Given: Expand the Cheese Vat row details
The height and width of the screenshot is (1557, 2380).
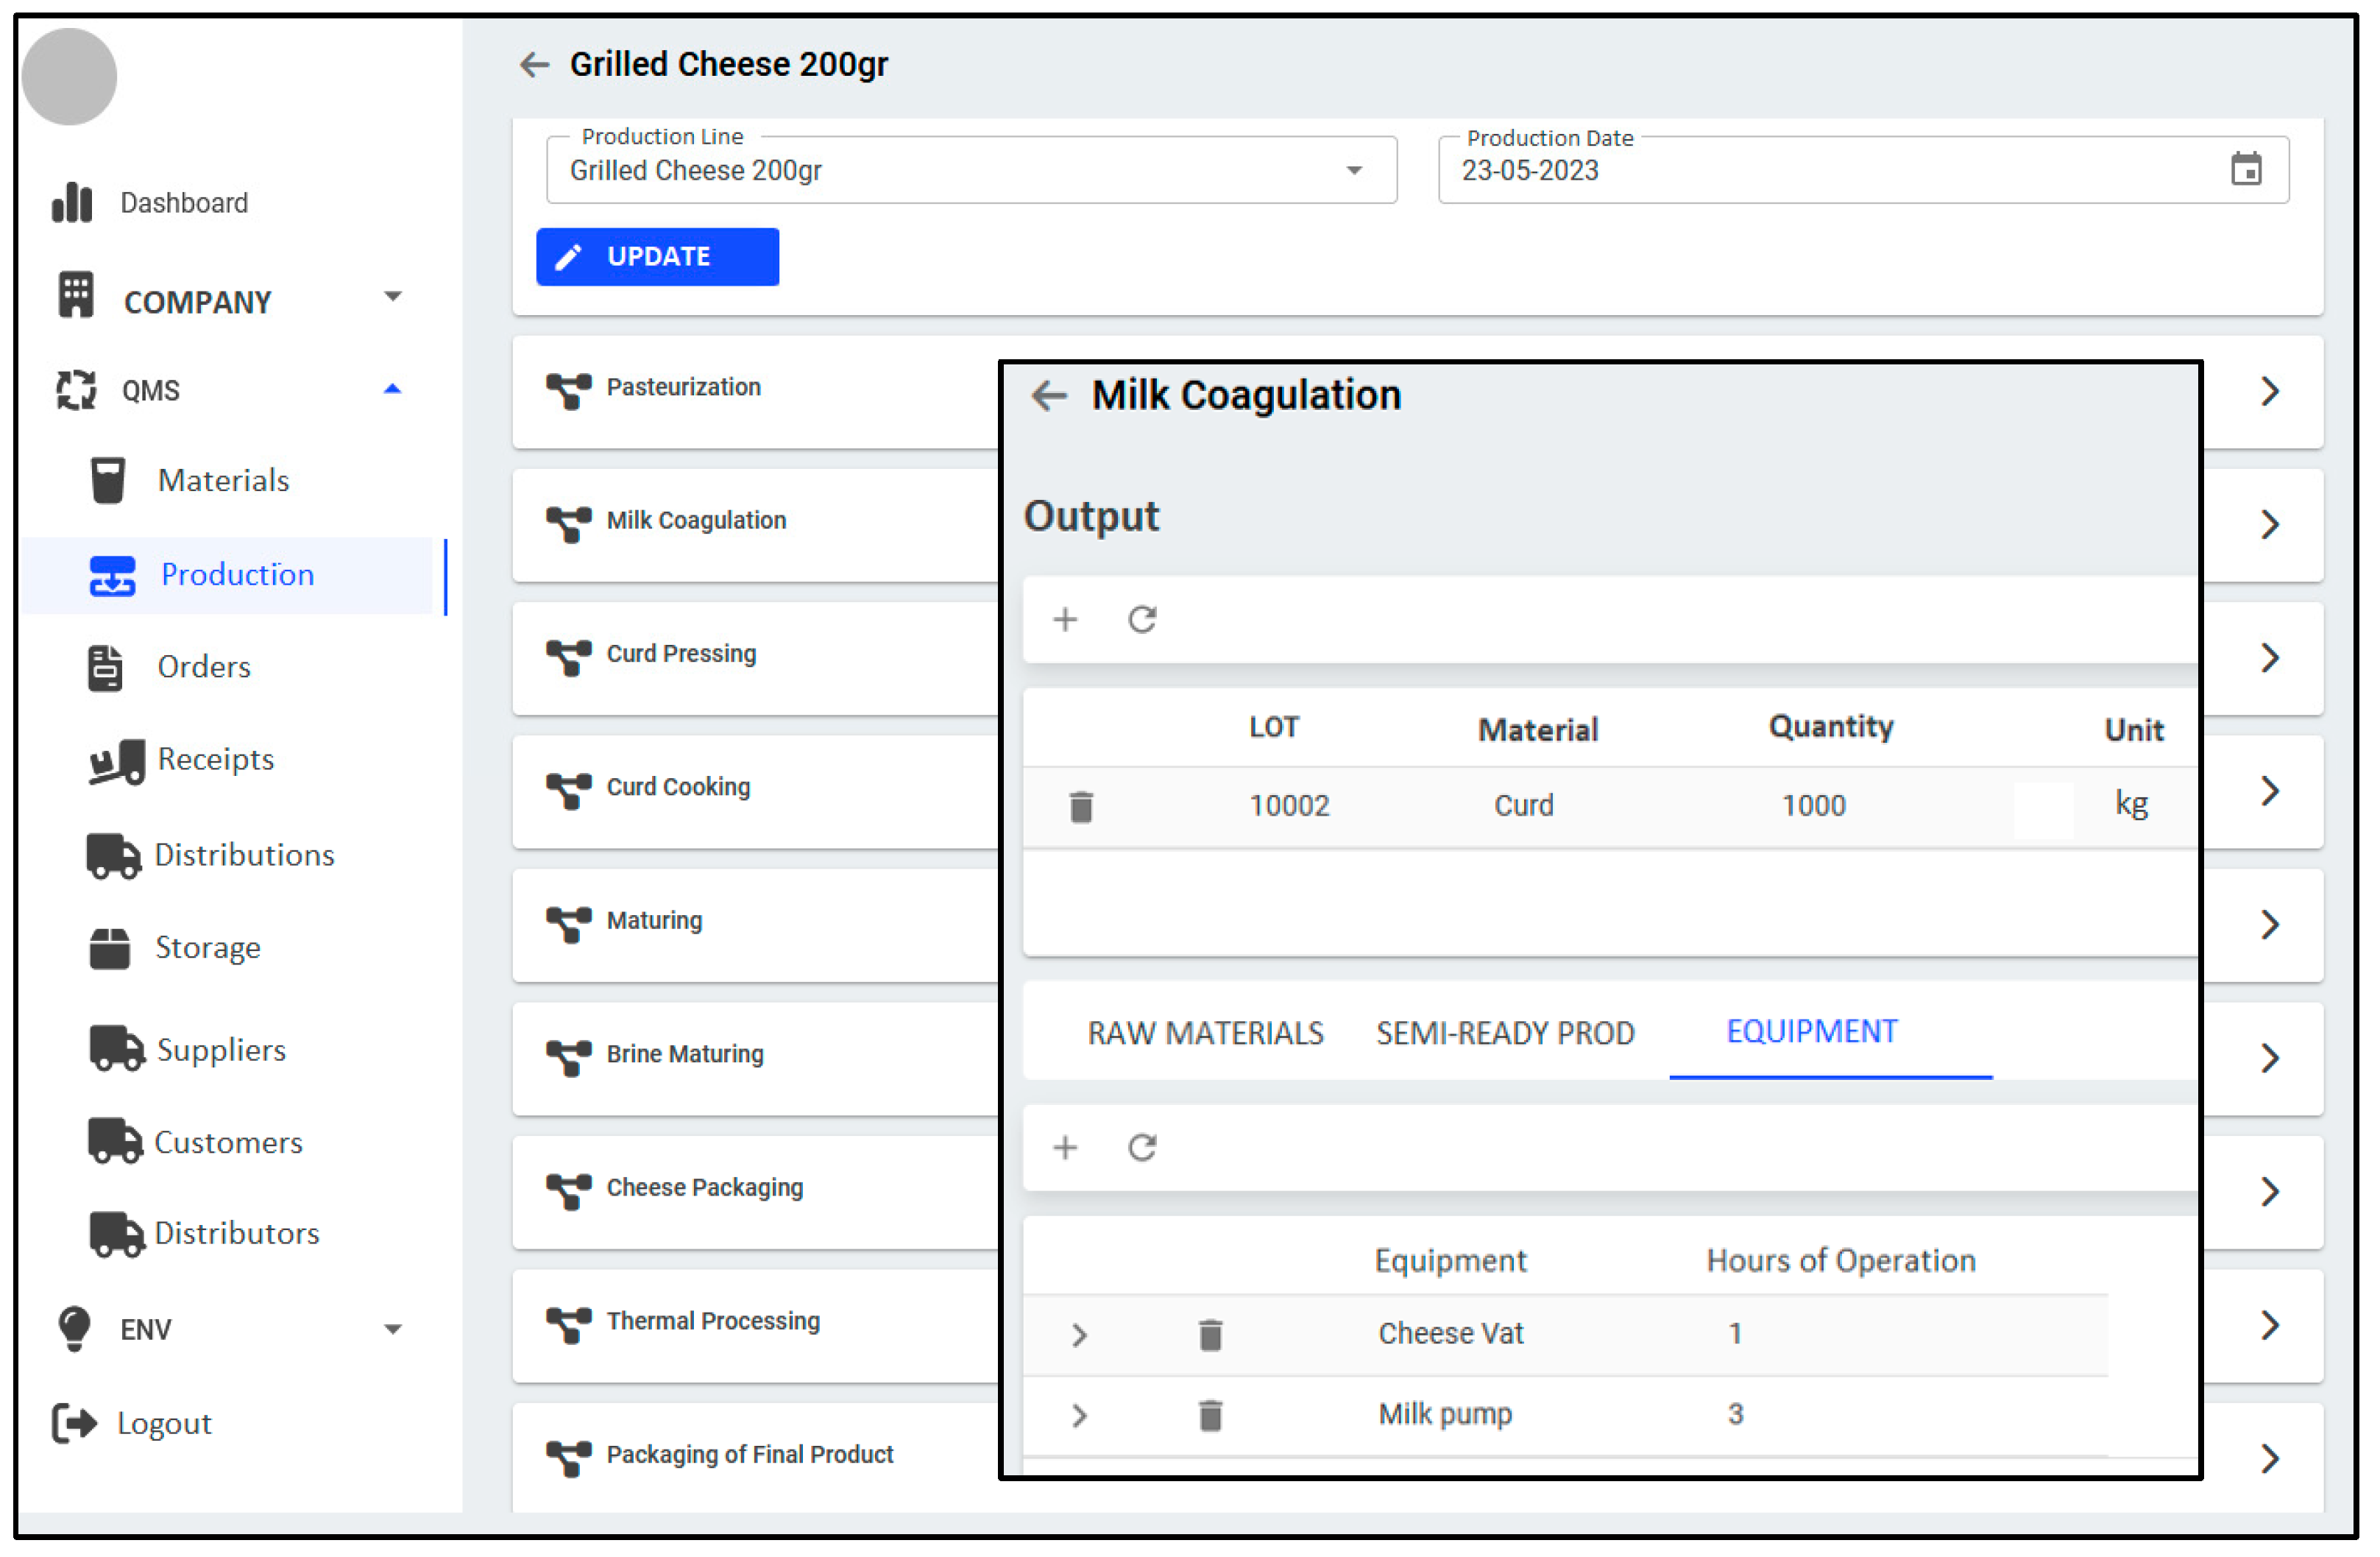Looking at the screenshot, I should coord(1078,1335).
